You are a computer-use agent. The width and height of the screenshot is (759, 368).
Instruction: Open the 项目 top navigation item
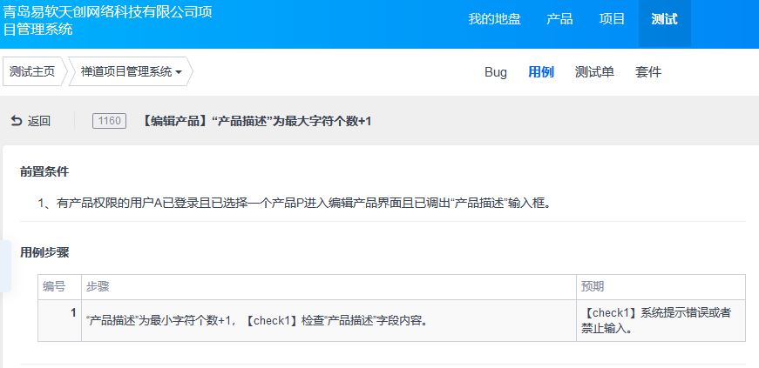click(x=612, y=19)
